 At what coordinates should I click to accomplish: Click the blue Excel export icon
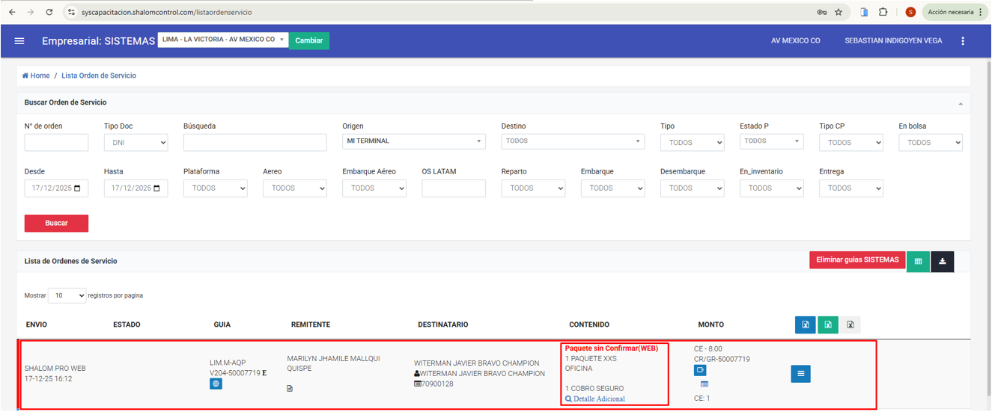806,325
